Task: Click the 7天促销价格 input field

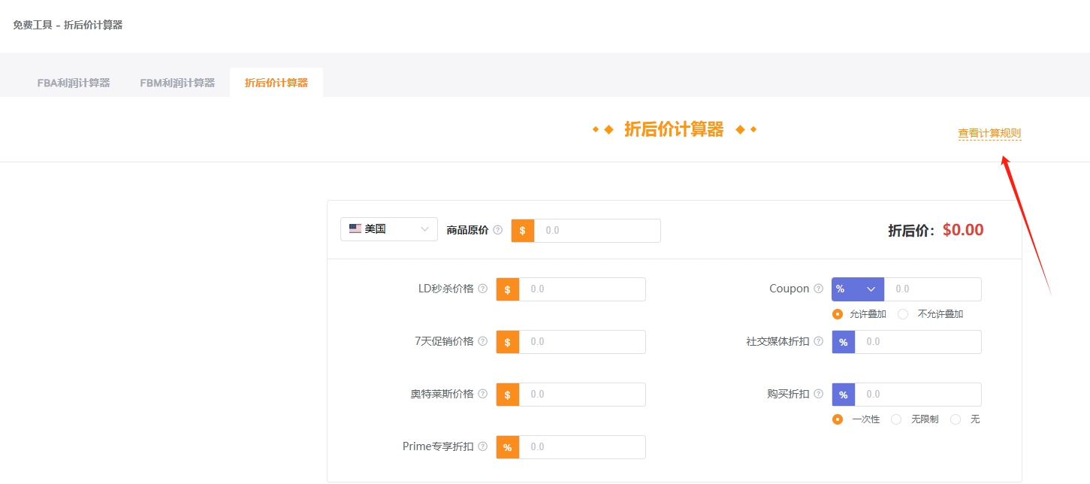Action: (x=582, y=342)
